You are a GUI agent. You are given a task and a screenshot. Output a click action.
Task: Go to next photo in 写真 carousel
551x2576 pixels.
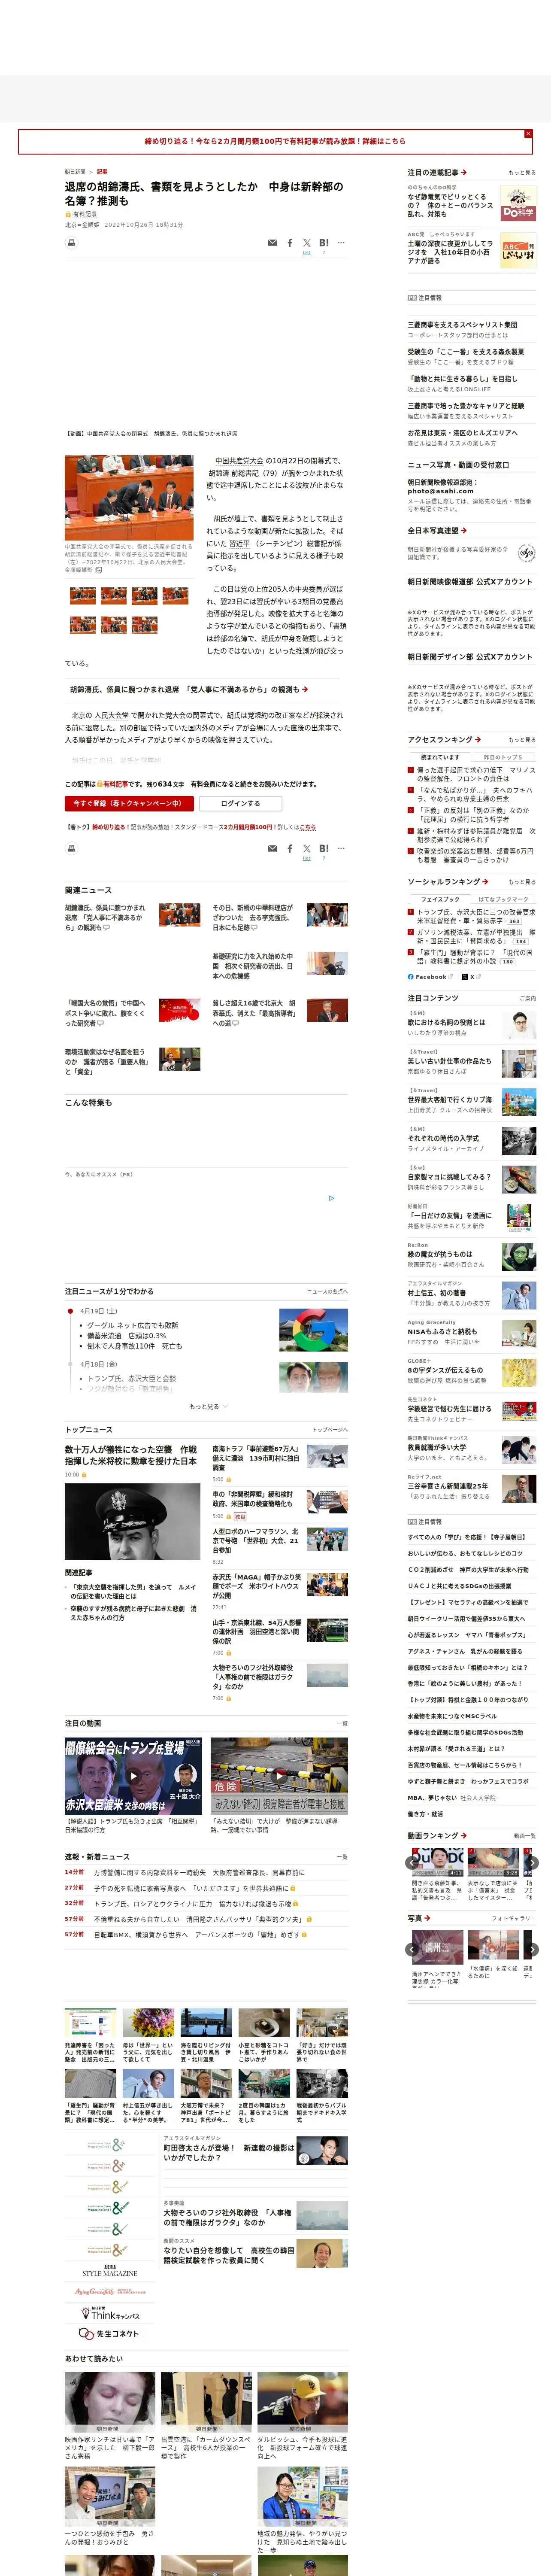[532, 1949]
